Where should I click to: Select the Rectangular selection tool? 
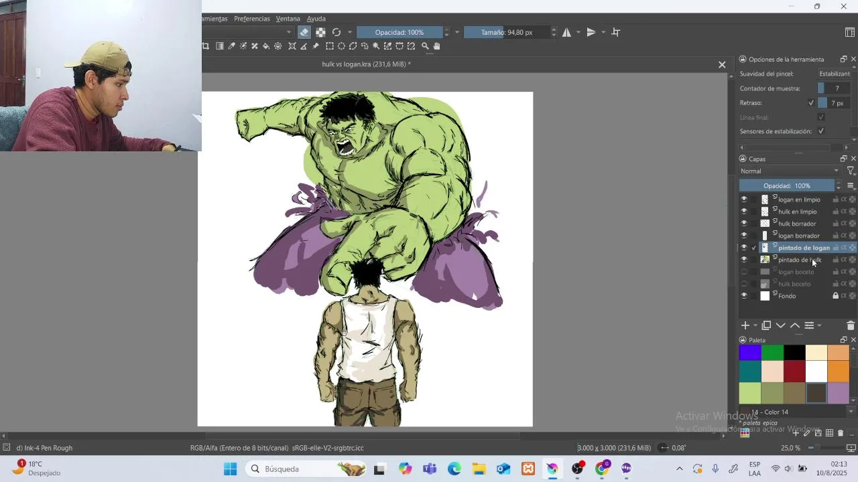[330, 46]
